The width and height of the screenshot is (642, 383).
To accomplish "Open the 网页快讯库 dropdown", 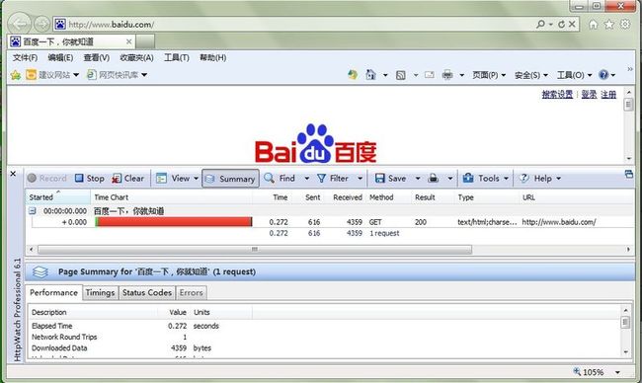I will tap(117, 75).
